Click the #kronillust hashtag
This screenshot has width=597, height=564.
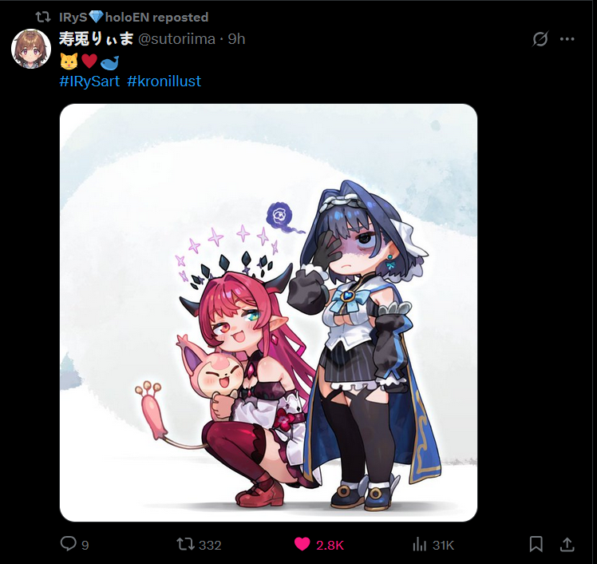[164, 81]
